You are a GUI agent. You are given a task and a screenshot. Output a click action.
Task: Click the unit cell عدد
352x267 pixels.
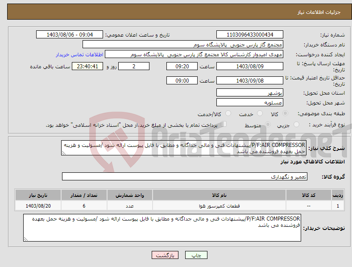[x=130, y=206]
